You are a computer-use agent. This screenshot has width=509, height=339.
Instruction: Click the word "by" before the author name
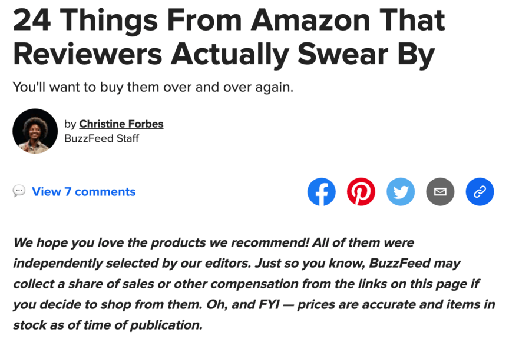coord(70,124)
